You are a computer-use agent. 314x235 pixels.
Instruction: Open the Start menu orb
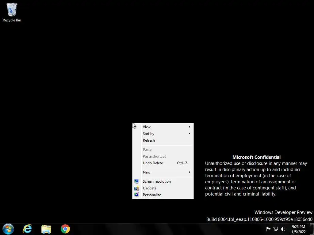[8, 229]
